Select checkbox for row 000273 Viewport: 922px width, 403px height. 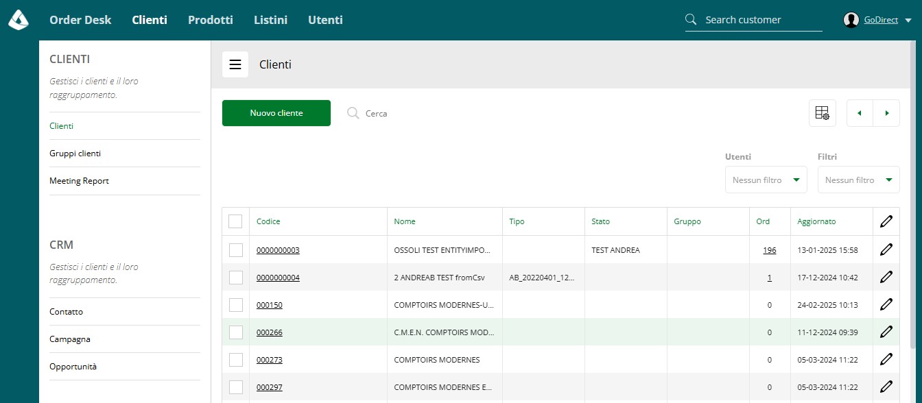[235, 360]
